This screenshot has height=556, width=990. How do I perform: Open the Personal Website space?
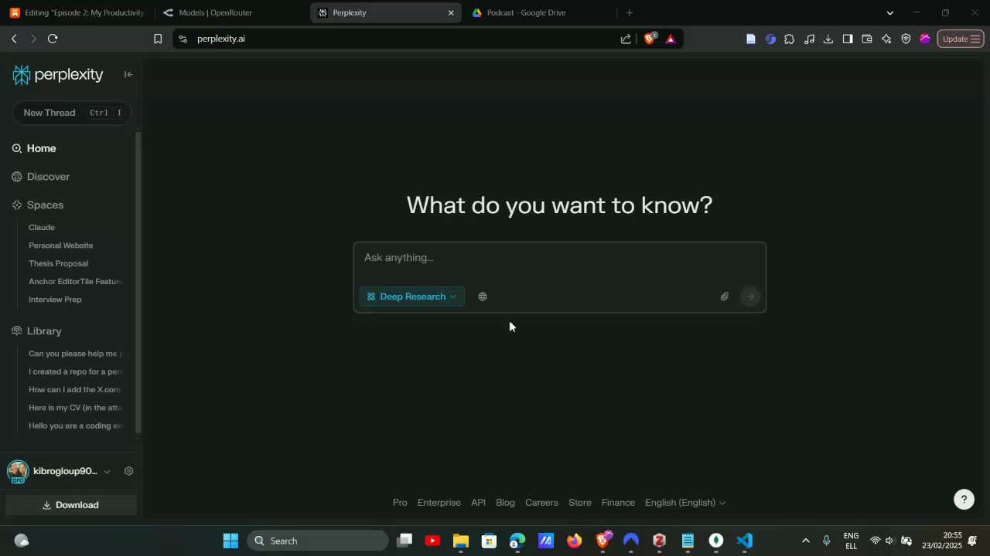tap(61, 246)
